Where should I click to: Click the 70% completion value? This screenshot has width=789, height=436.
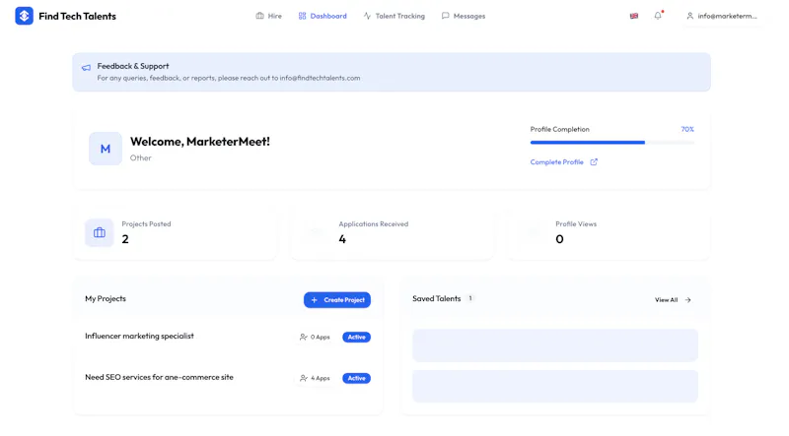tap(687, 129)
